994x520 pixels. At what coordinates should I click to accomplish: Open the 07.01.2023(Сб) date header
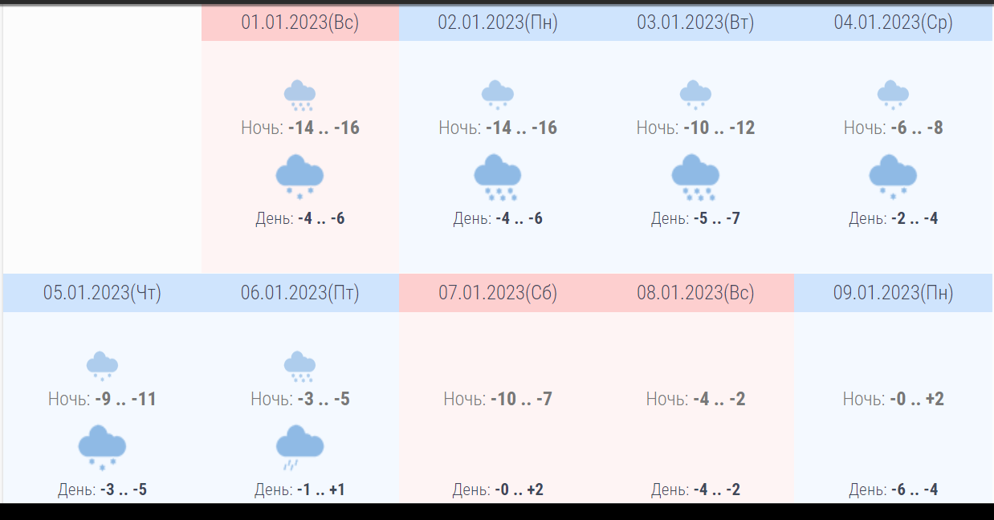pyautogui.click(x=498, y=293)
